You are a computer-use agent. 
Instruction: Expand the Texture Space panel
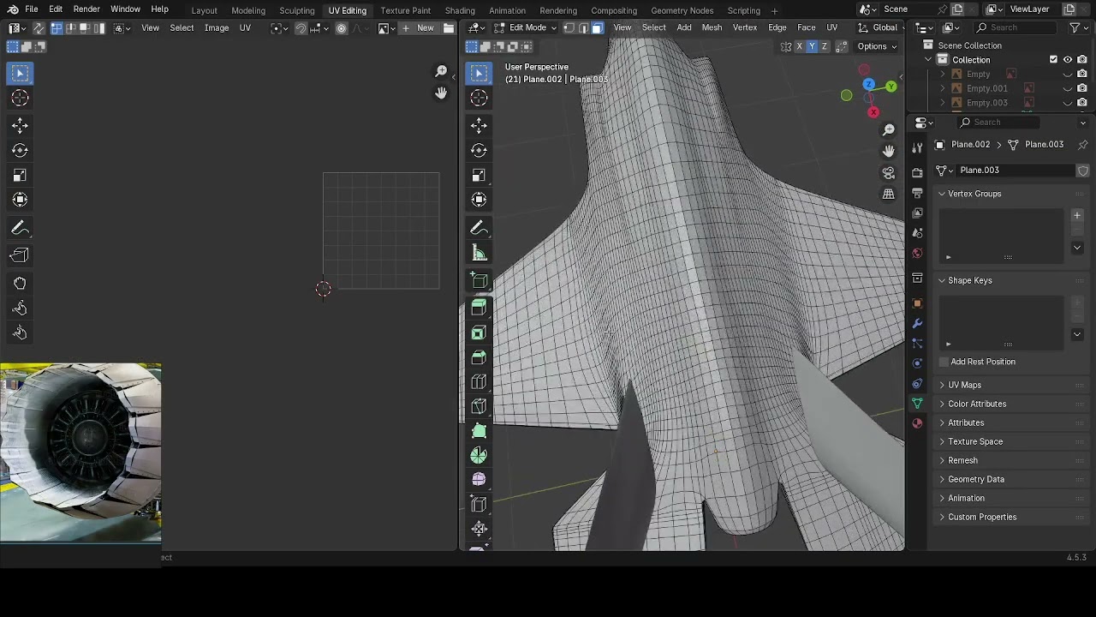click(x=942, y=441)
